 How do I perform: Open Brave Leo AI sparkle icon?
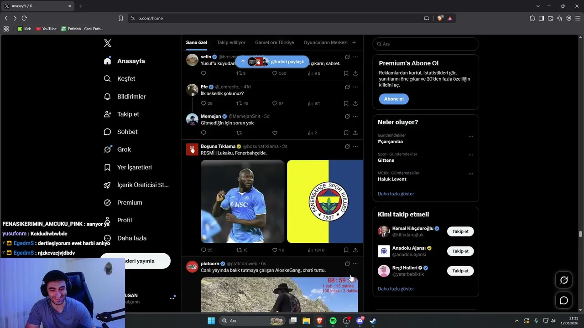559,18
